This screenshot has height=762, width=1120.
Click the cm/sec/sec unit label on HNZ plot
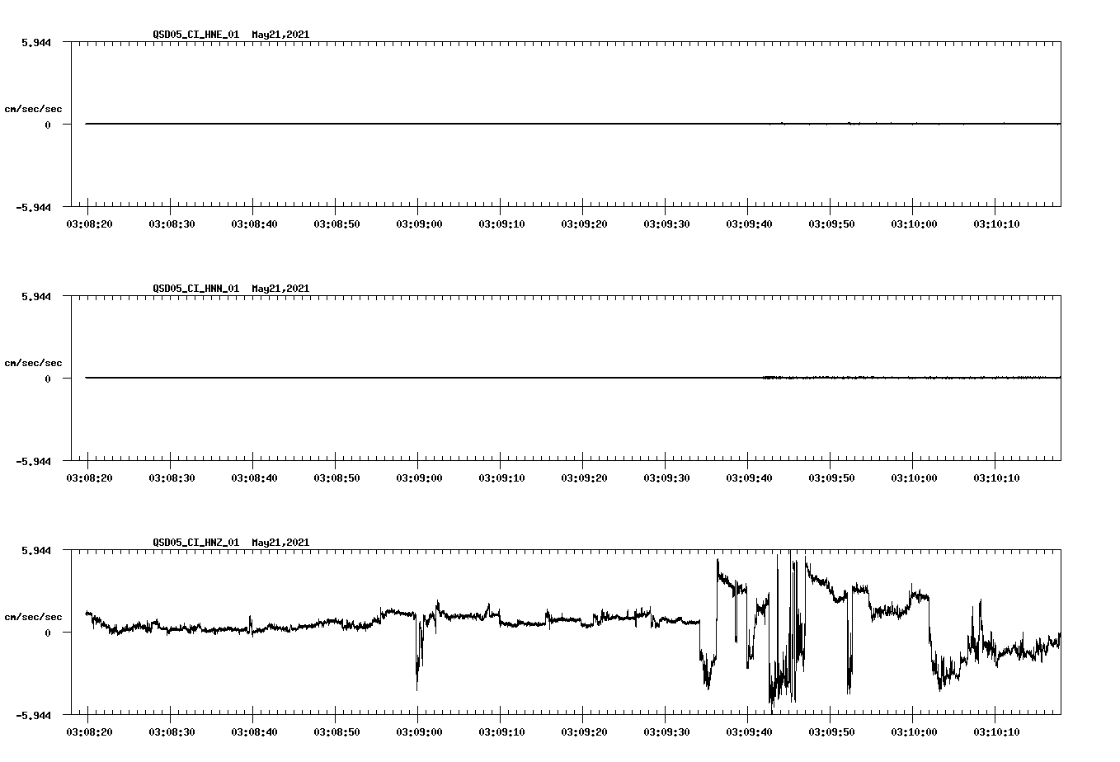pyautogui.click(x=35, y=616)
